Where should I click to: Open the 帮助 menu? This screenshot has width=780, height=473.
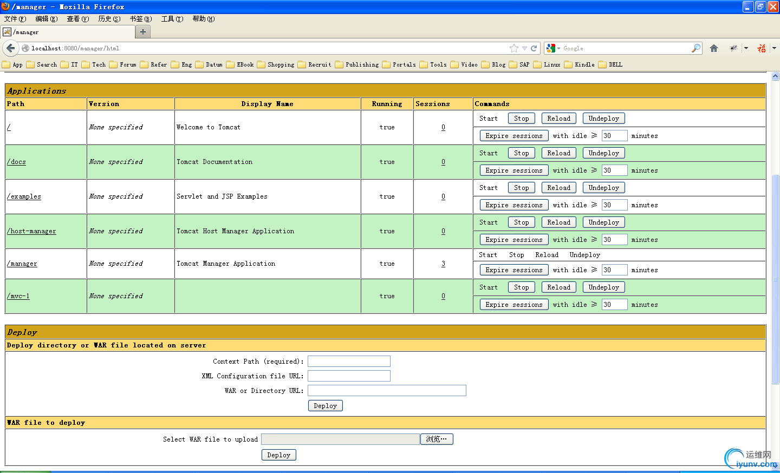(203, 19)
